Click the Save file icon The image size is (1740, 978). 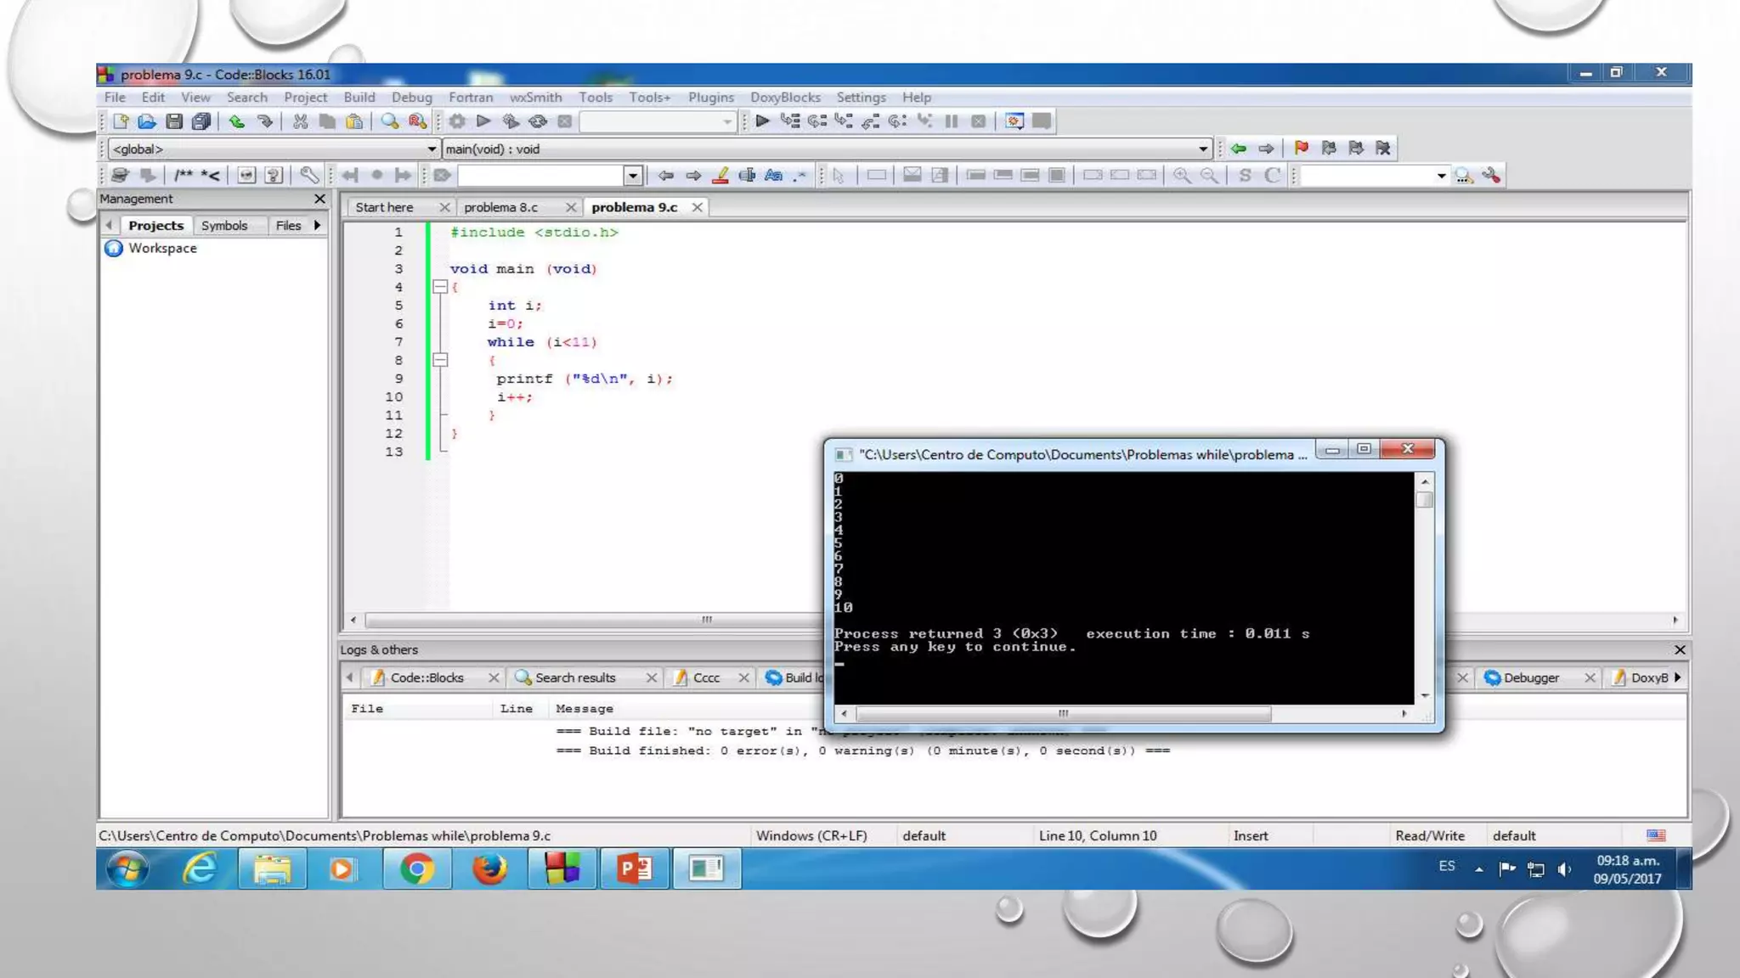point(174,121)
